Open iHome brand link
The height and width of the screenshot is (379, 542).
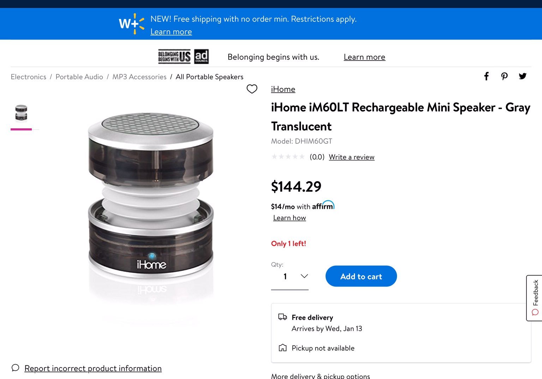283,89
